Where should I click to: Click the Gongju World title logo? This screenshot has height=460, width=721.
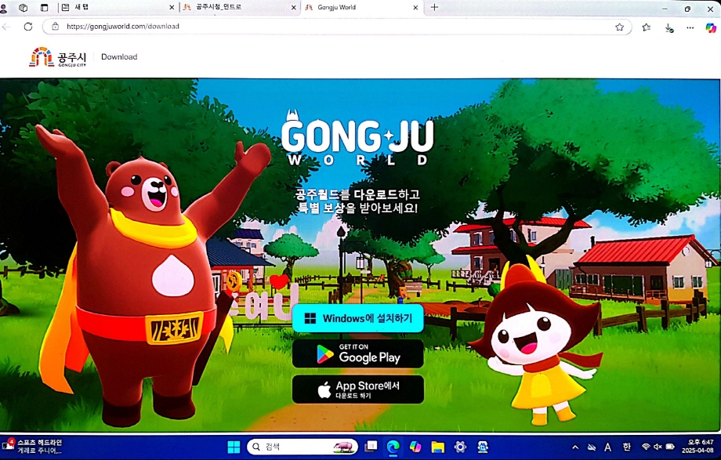pyautogui.click(x=357, y=138)
